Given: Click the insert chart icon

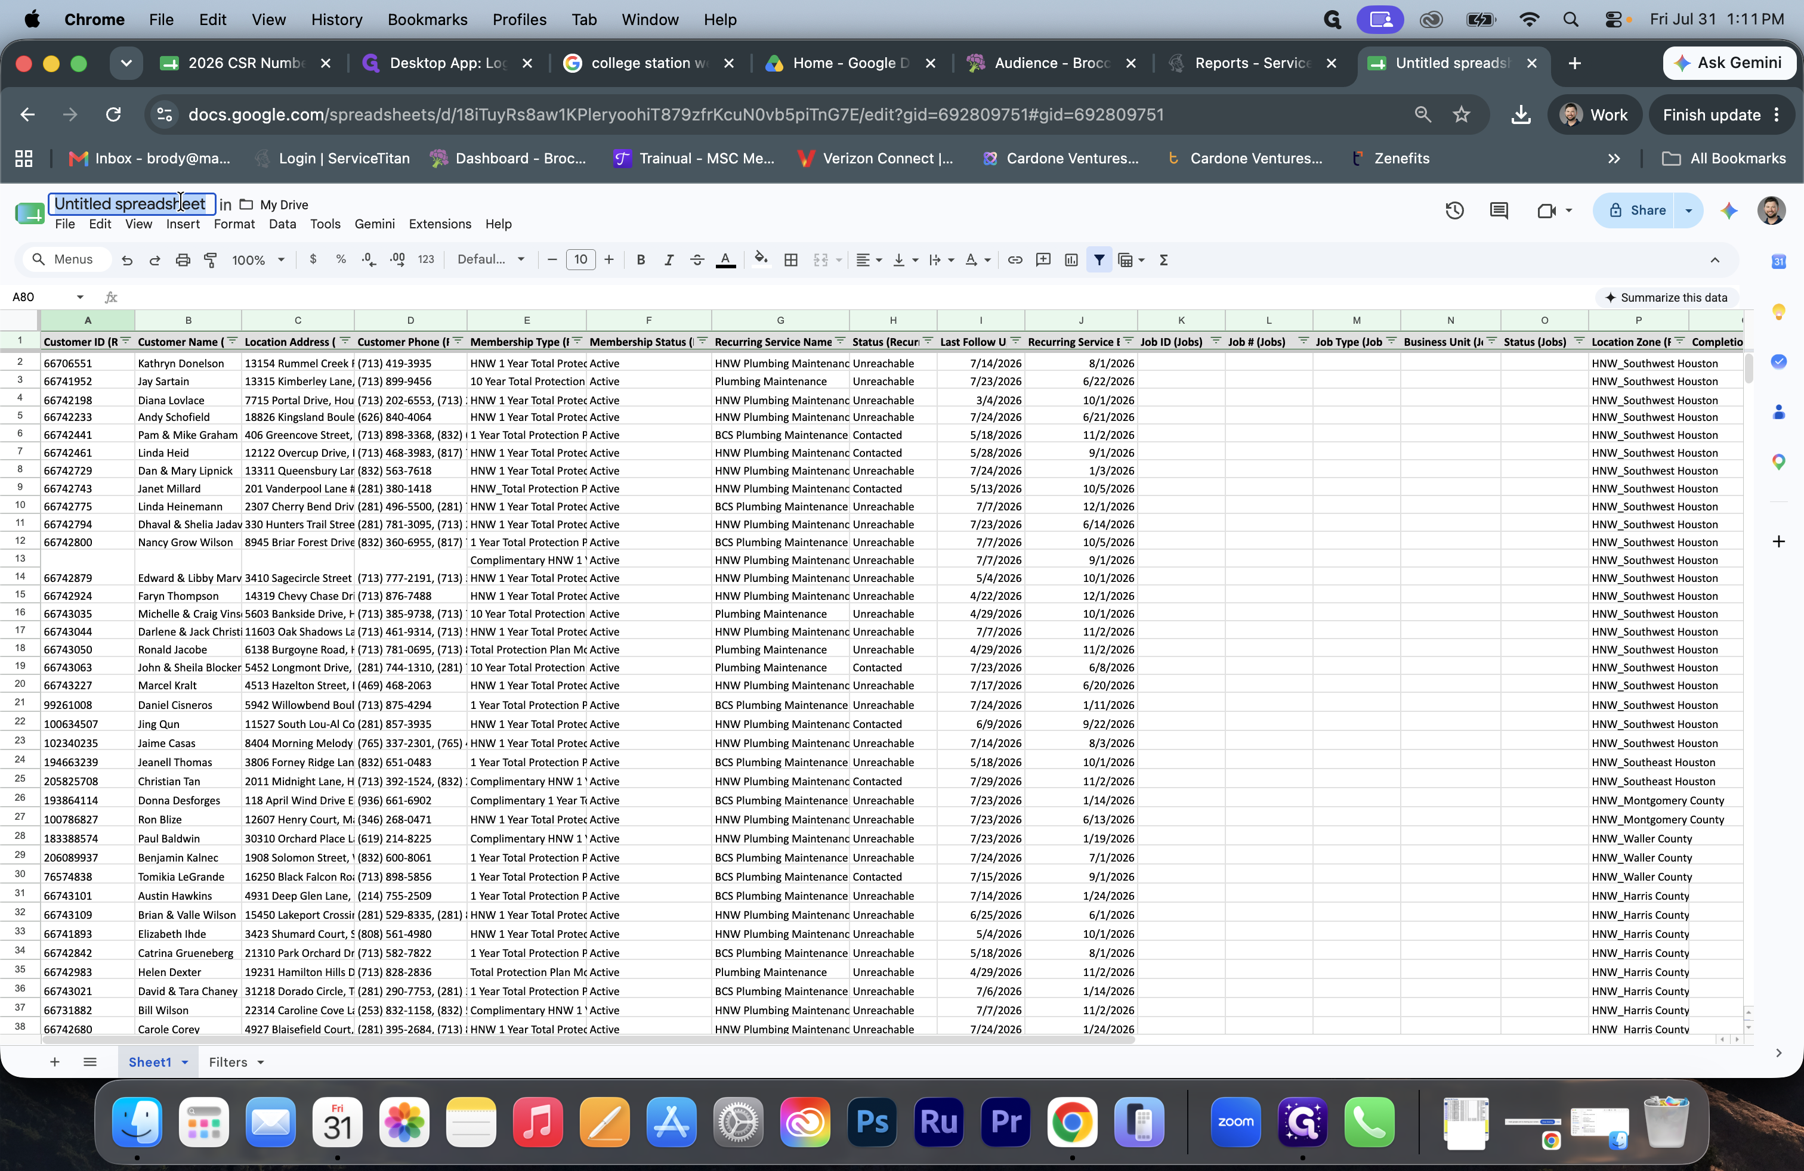Looking at the screenshot, I should click(1071, 260).
